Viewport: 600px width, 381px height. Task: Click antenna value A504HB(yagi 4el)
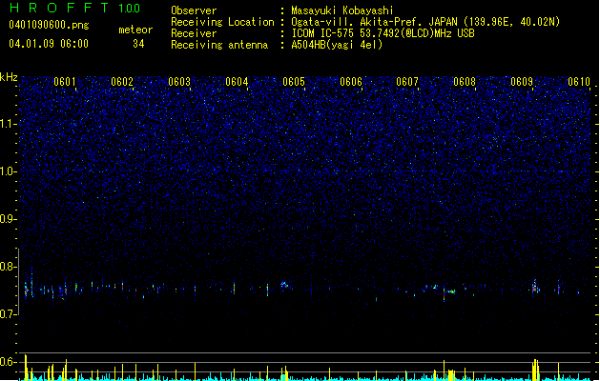[x=337, y=45]
